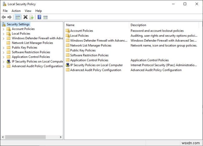
Task: Open Help from the toolbar question-mark icon
Action: coord(39,17)
